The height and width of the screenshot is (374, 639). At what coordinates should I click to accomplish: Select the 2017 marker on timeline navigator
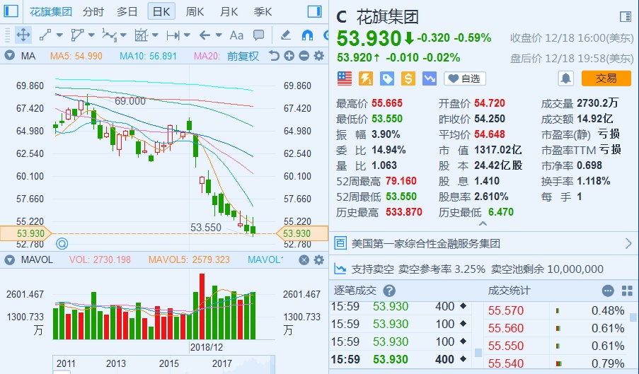pyautogui.click(x=221, y=363)
